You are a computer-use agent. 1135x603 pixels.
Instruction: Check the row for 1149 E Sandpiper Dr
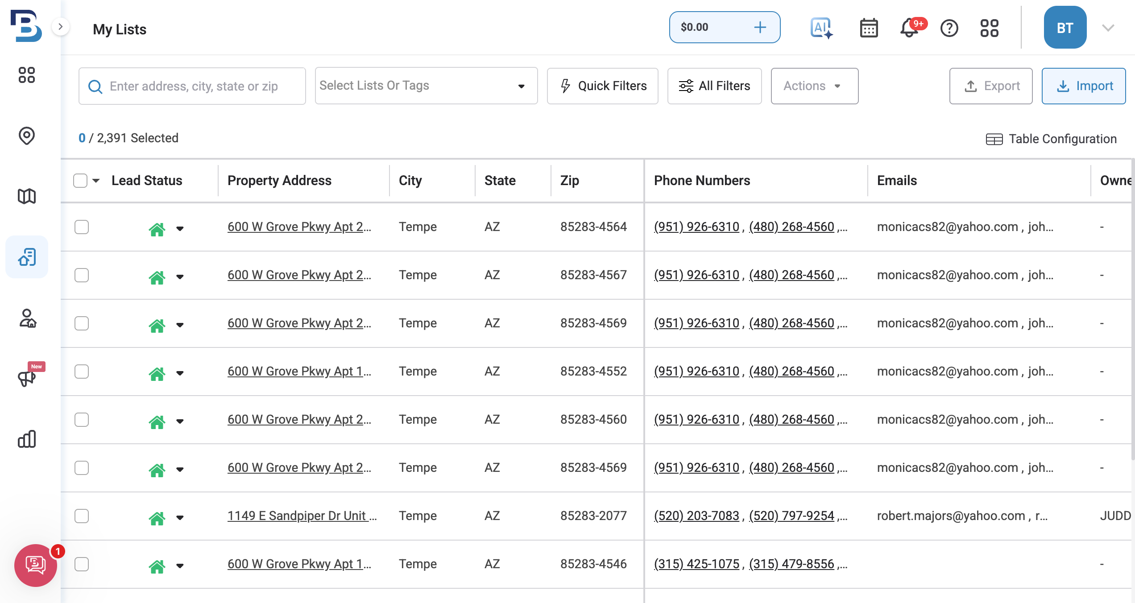pyautogui.click(x=82, y=516)
